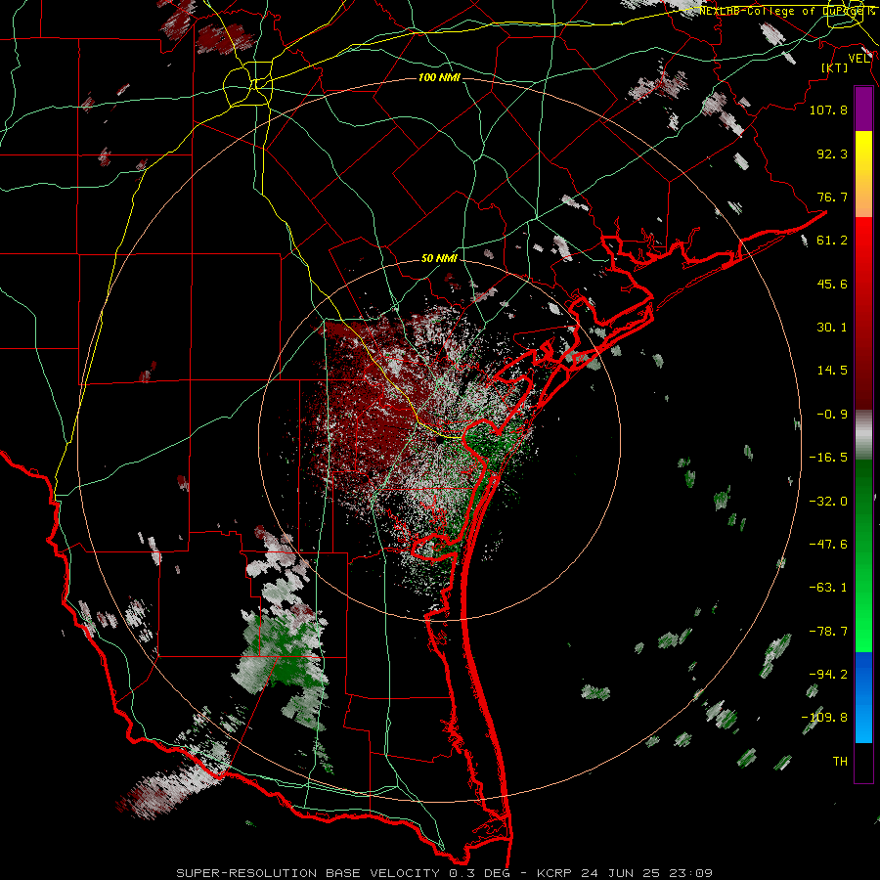This screenshot has width=880, height=880.
Task: Click the -32.0 legend value
Action: [x=828, y=502]
